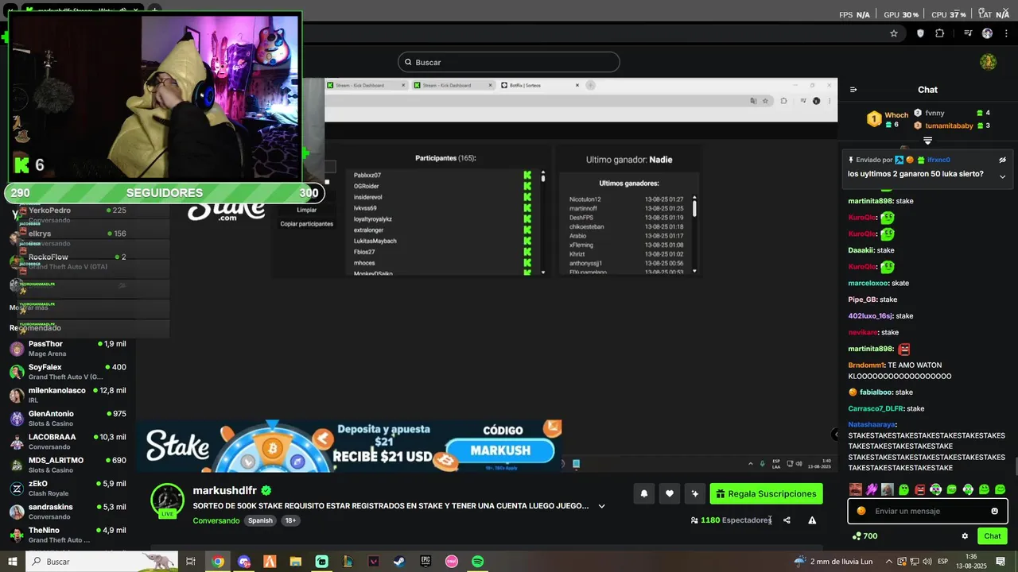The width and height of the screenshot is (1018, 572).
Task: Click the red angry emote in quick row
Action: coord(920,489)
